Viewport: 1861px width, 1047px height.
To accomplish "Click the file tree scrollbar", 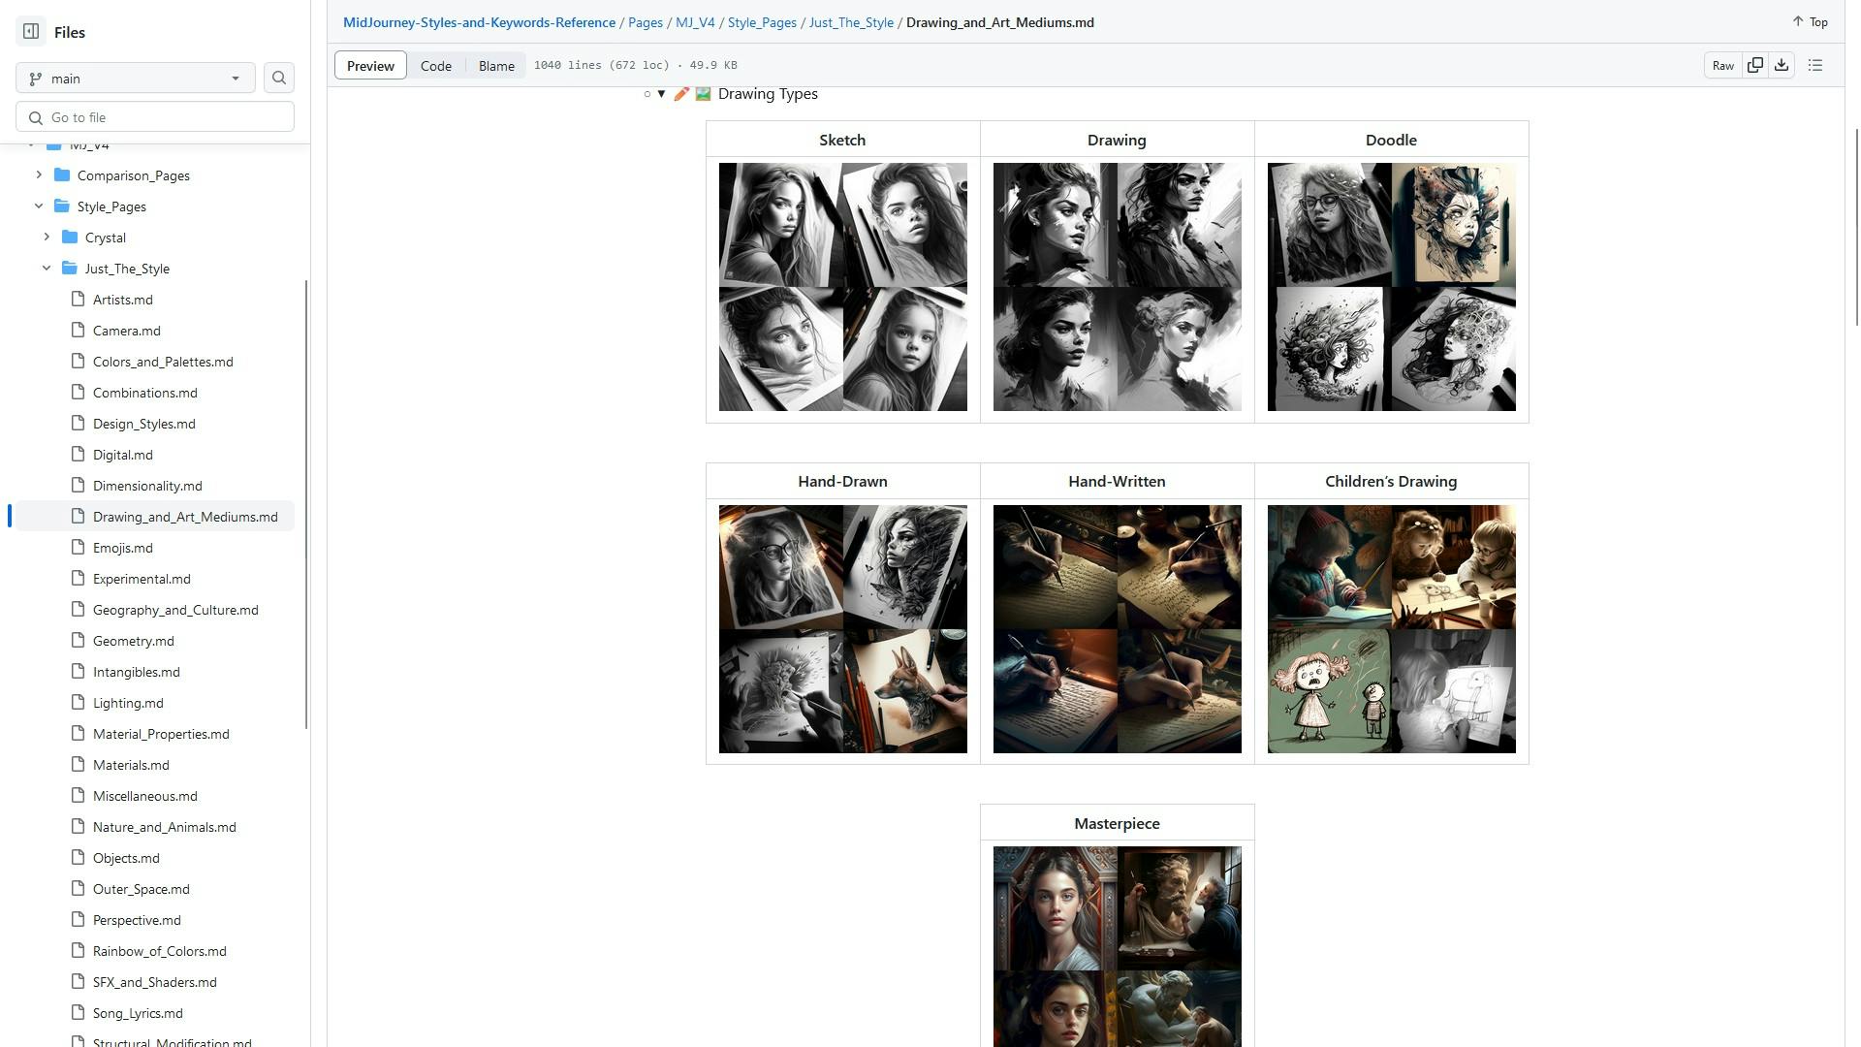I will (306, 504).
